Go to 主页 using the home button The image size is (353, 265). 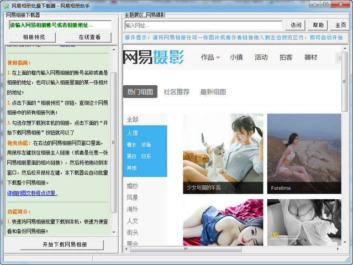tap(340, 25)
